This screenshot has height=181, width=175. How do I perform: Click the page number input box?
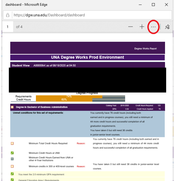click(x=8, y=27)
